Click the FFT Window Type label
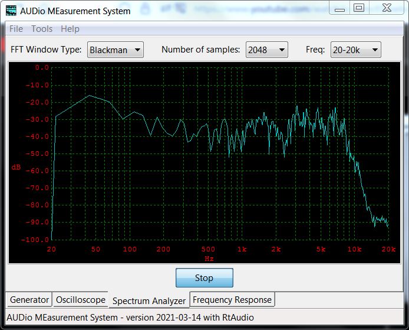Image resolution: width=409 pixels, height=330 pixels. tap(46, 50)
